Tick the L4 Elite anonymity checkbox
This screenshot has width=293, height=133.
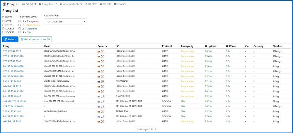[20, 32]
